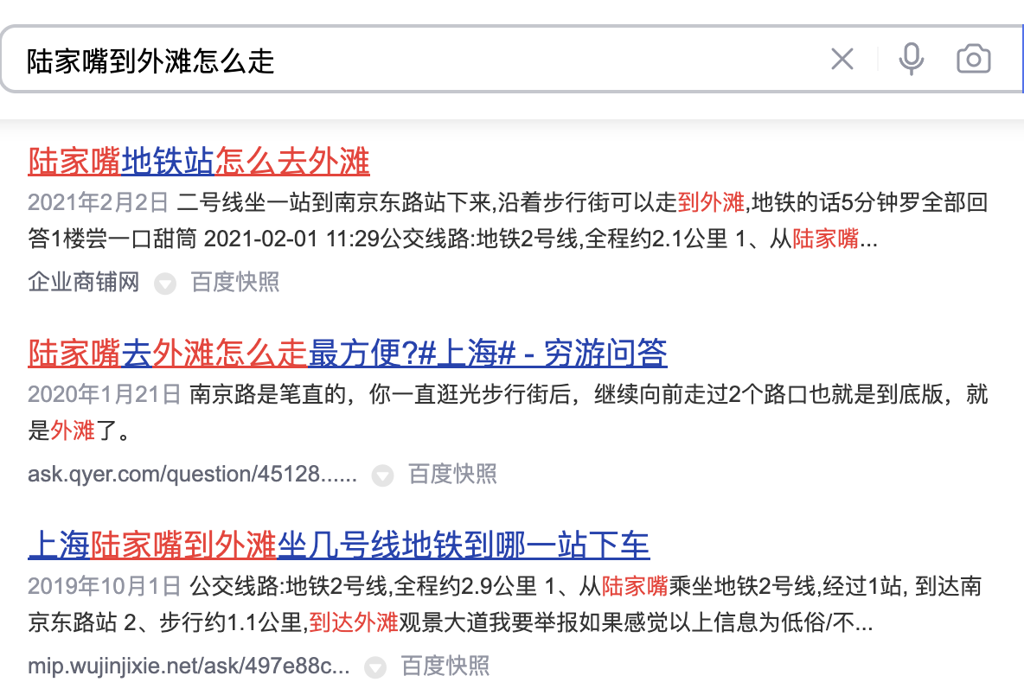Open result 陆家嘴地铁站怎么去外滩

[x=199, y=161]
